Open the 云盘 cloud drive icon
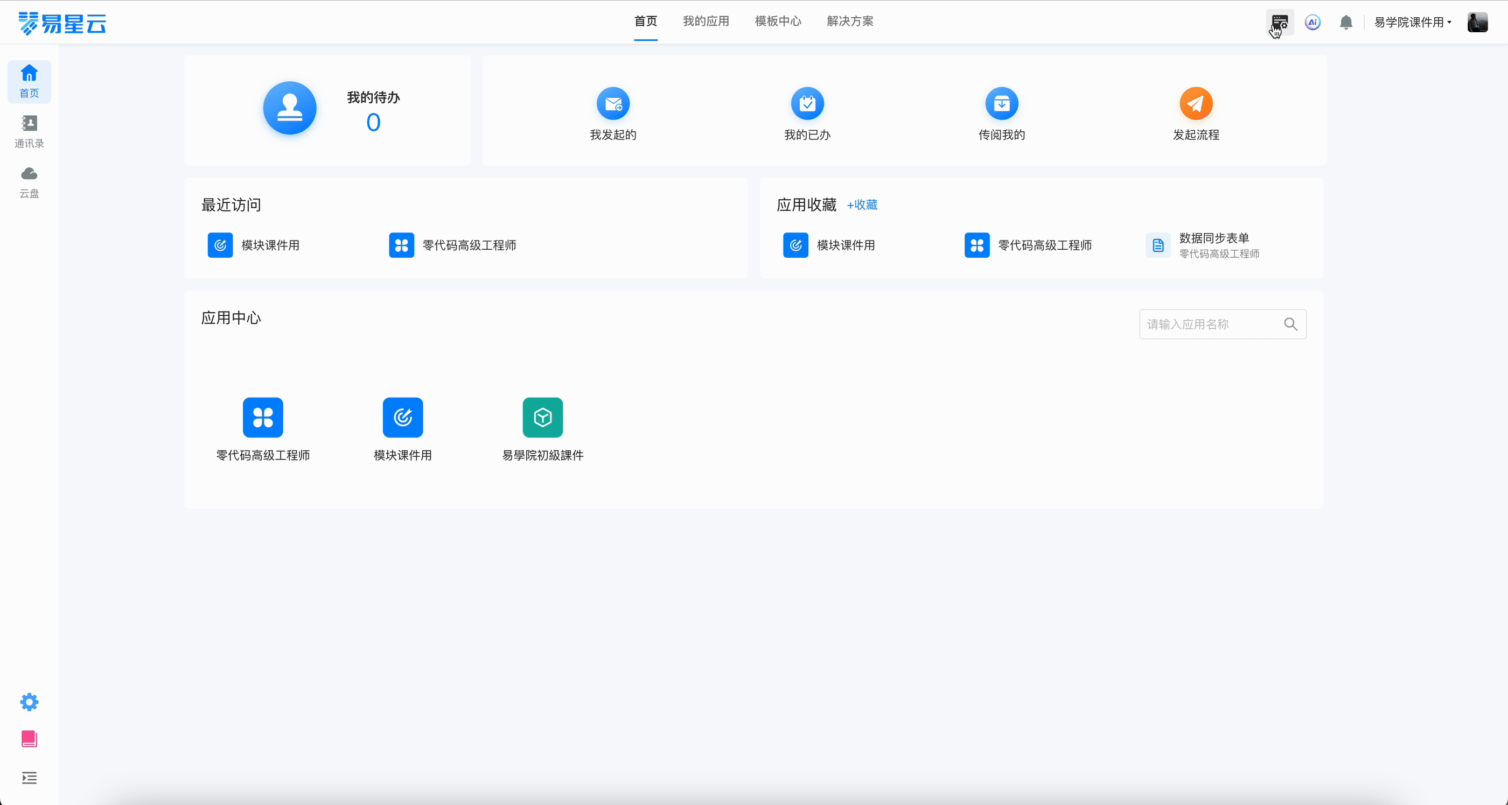 29,181
